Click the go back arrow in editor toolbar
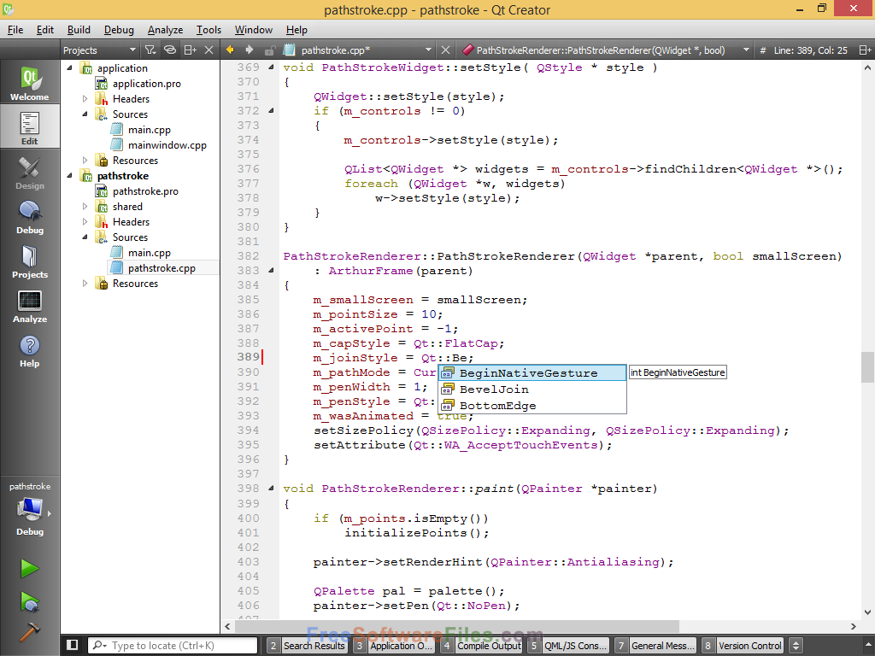 231,50
